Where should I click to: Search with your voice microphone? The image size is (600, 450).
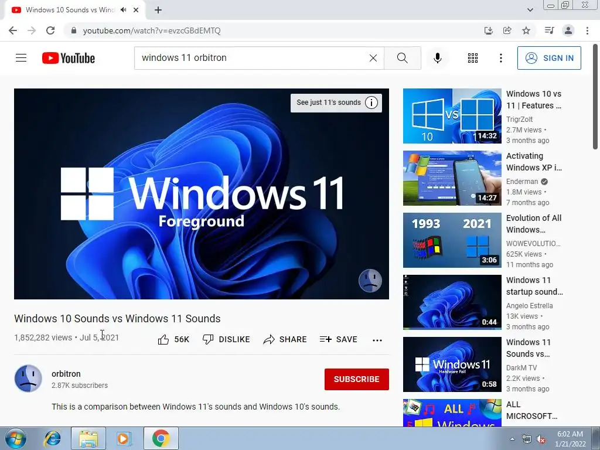coord(438,58)
